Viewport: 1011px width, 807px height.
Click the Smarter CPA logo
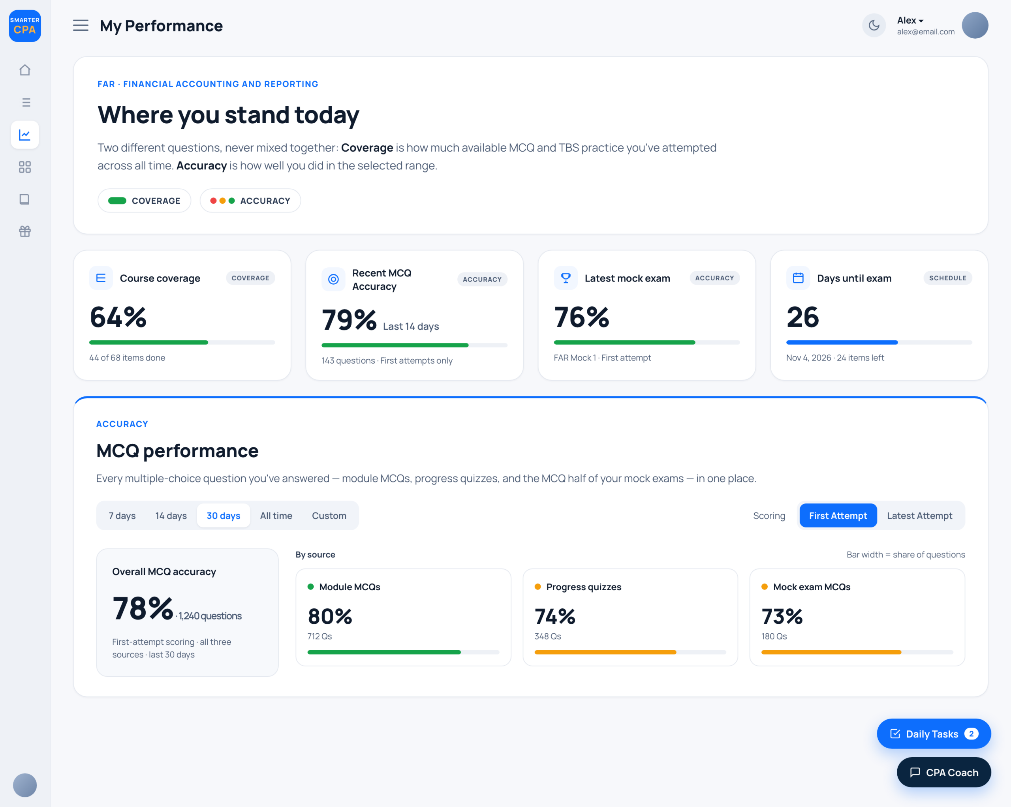tap(25, 26)
